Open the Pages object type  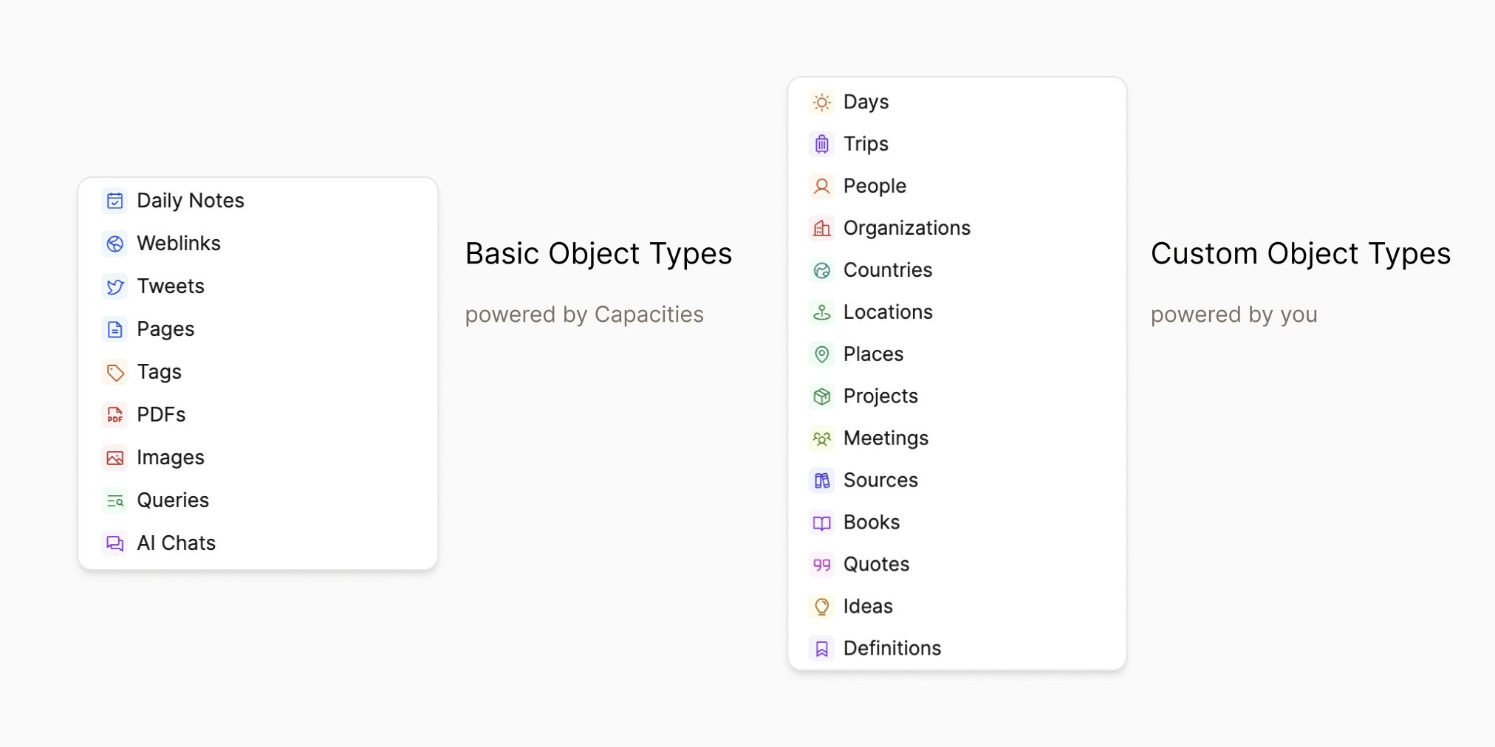coord(165,328)
